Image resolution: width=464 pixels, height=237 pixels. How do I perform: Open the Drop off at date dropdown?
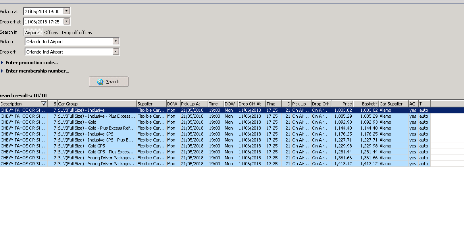point(67,21)
